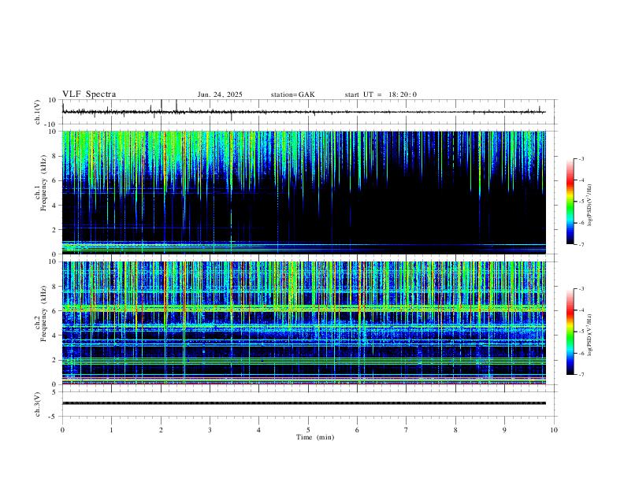This screenshot has width=624, height=482.
Task: Click the ch.1 color bar '-3' label
Action: (581, 158)
